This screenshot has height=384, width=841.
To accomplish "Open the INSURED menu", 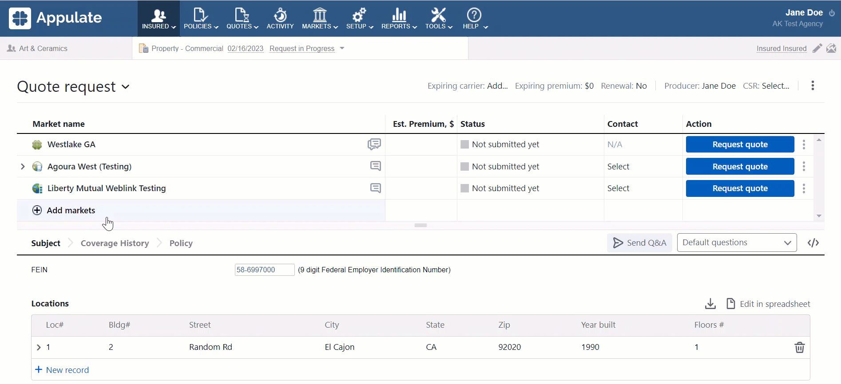I will pos(159,19).
